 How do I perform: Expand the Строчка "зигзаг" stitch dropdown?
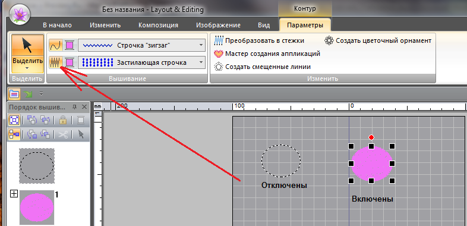201,45
